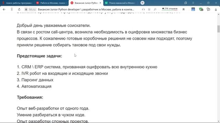Switch to 'Работа в Москве, поиск' tab
This screenshot has width=220, height=123.
click(x=51, y=3)
